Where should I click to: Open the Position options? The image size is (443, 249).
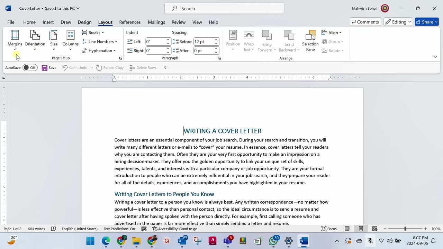pyautogui.click(x=233, y=40)
